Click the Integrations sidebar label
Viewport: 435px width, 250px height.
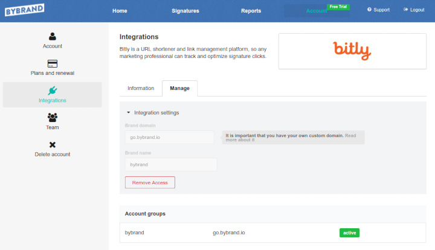pos(53,100)
